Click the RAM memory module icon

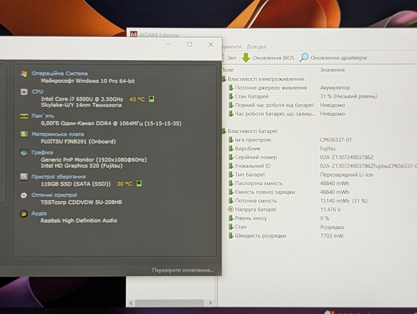(24, 116)
